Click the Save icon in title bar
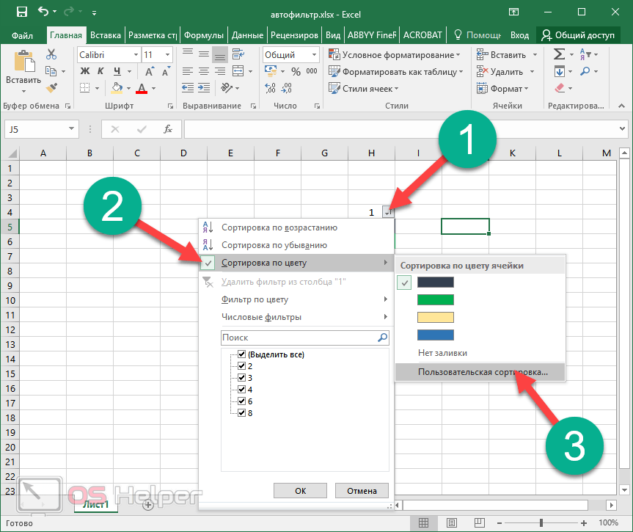The height and width of the screenshot is (532, 633). coord(21,12)
